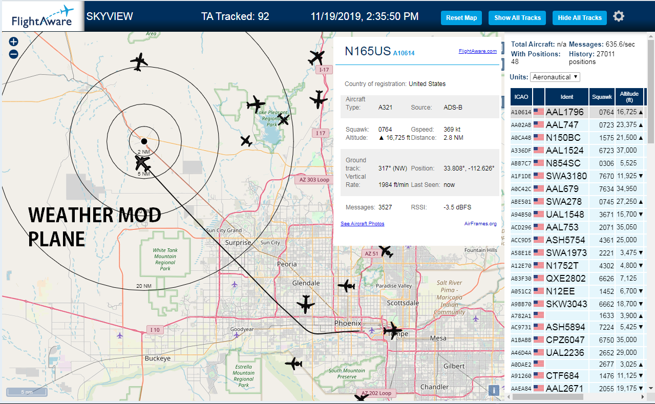The width and height of the screenshot is (655, 404).
Task: Sort table by Altitude column header
Action: coord(629,97)
